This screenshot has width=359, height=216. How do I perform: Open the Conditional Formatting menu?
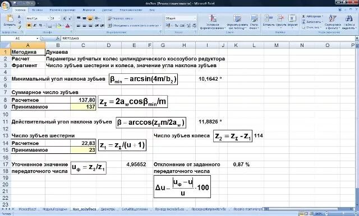[x=213, y=22]
